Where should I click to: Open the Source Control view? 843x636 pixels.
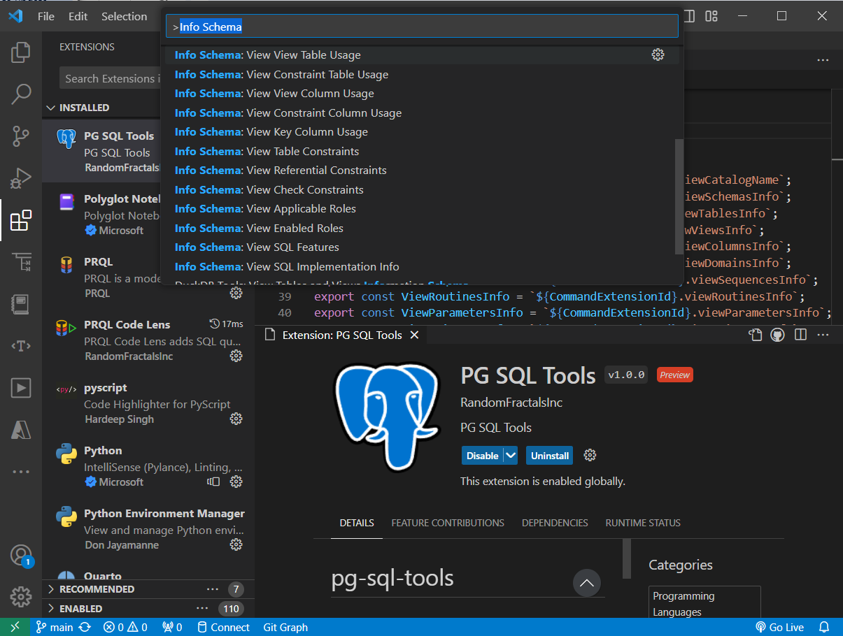[21, 136]
